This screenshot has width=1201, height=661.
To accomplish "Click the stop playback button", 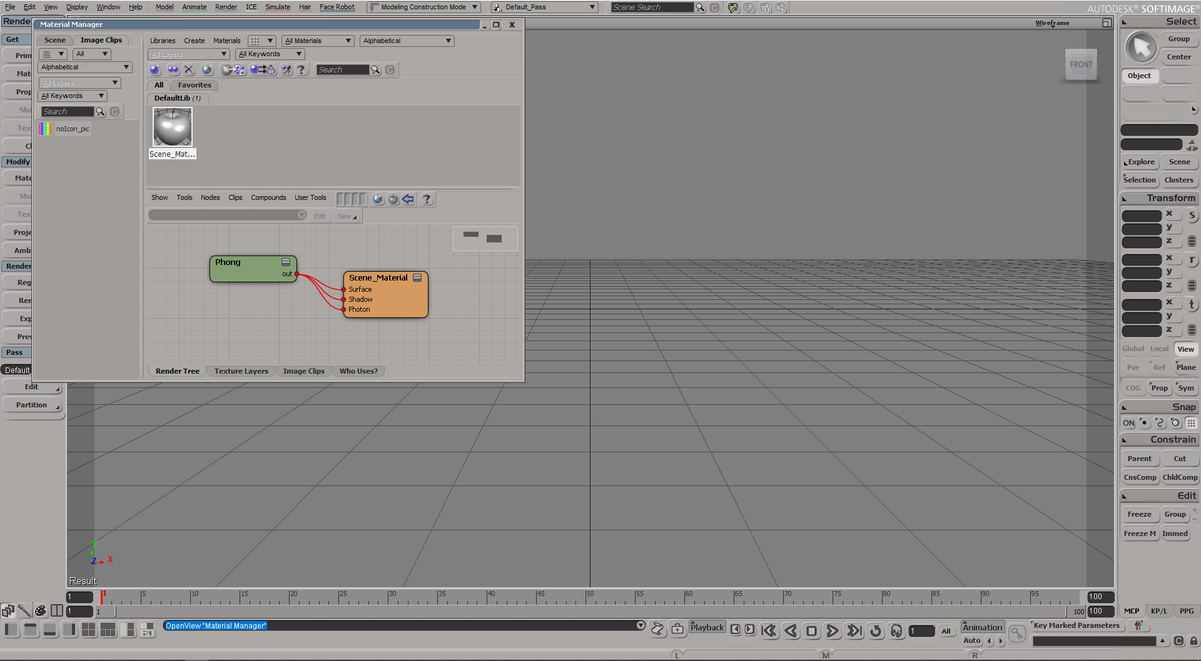I will tap(811, 631).
